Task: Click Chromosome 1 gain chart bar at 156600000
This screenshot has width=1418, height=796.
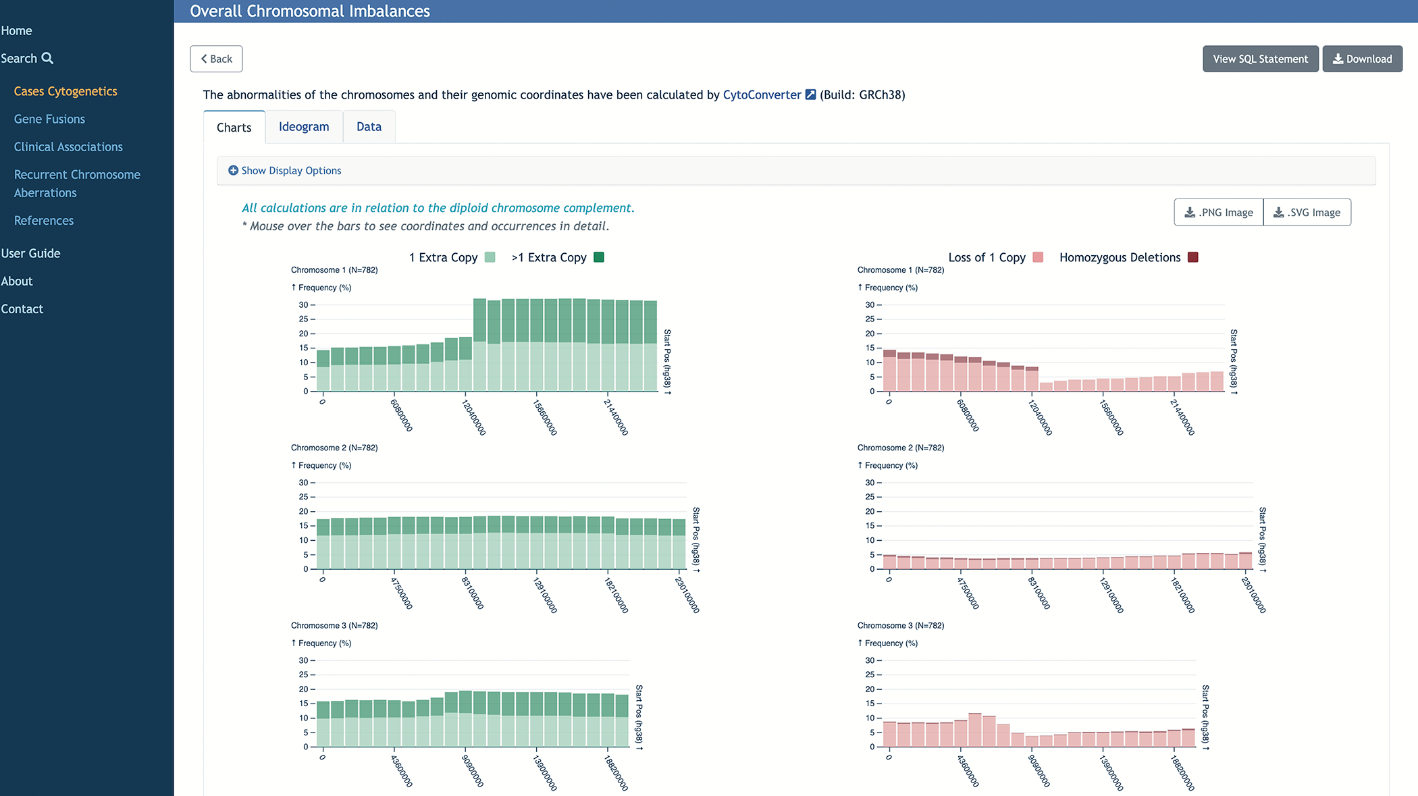Action: pyautogui.click(x=537, y=345)
